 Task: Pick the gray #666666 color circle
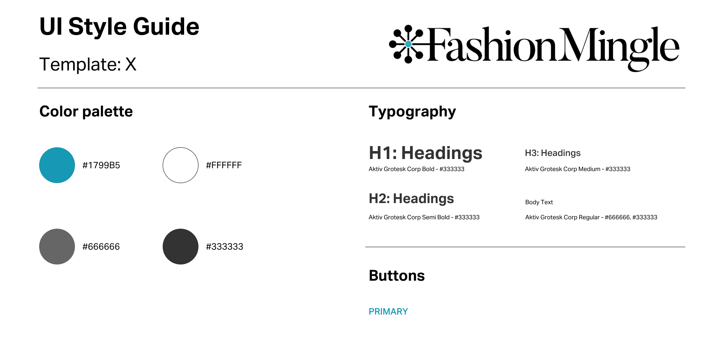57,246
